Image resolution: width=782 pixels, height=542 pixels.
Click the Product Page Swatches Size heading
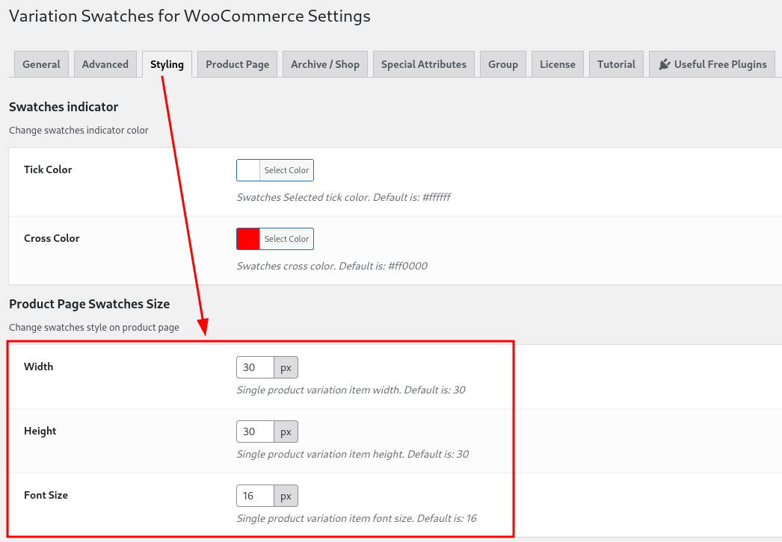[89, 304]
